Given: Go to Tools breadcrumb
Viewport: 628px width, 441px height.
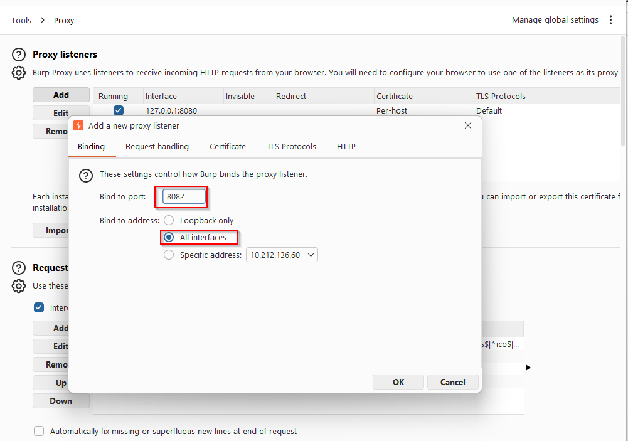Looking at the screenshot, I should (x=21, y=21).
